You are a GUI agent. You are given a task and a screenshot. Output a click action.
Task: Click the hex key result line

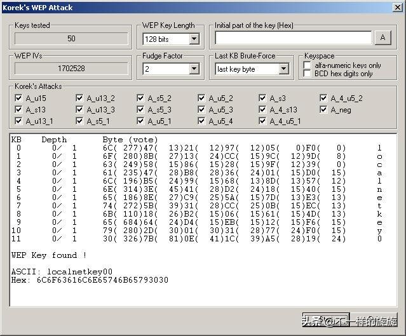pos(90,280)
